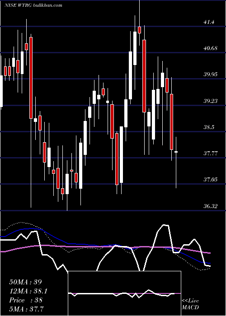Click the 39.95 price axis label
This screenshot has width=226, height=316.
(x=211, y=74)
